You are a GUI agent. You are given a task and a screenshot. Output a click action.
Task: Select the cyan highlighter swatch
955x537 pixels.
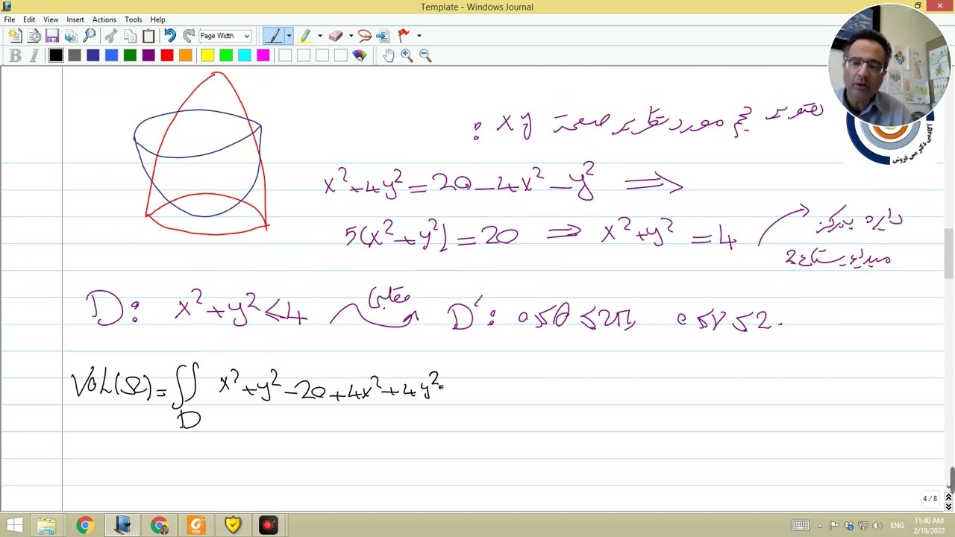point(245,55)
